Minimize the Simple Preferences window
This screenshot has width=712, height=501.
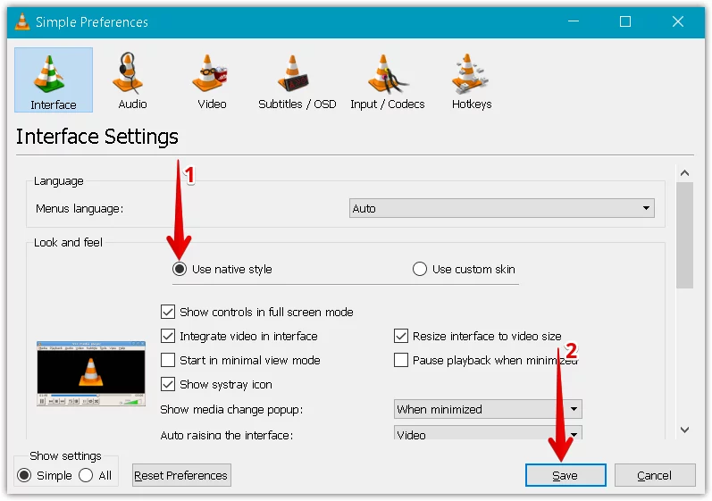[574, 21]
